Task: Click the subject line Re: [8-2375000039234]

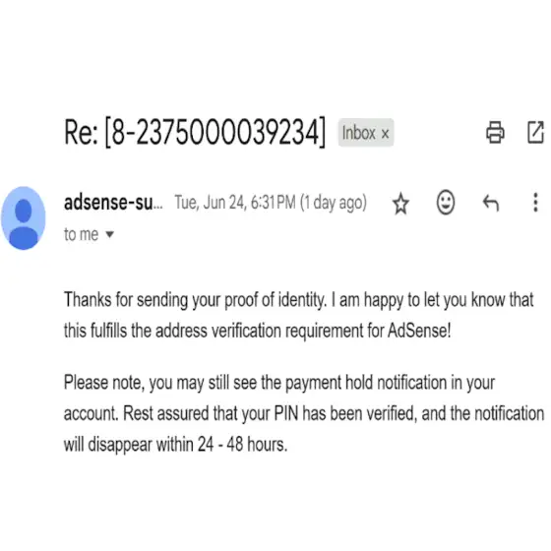Action: (x=195, y=132)
